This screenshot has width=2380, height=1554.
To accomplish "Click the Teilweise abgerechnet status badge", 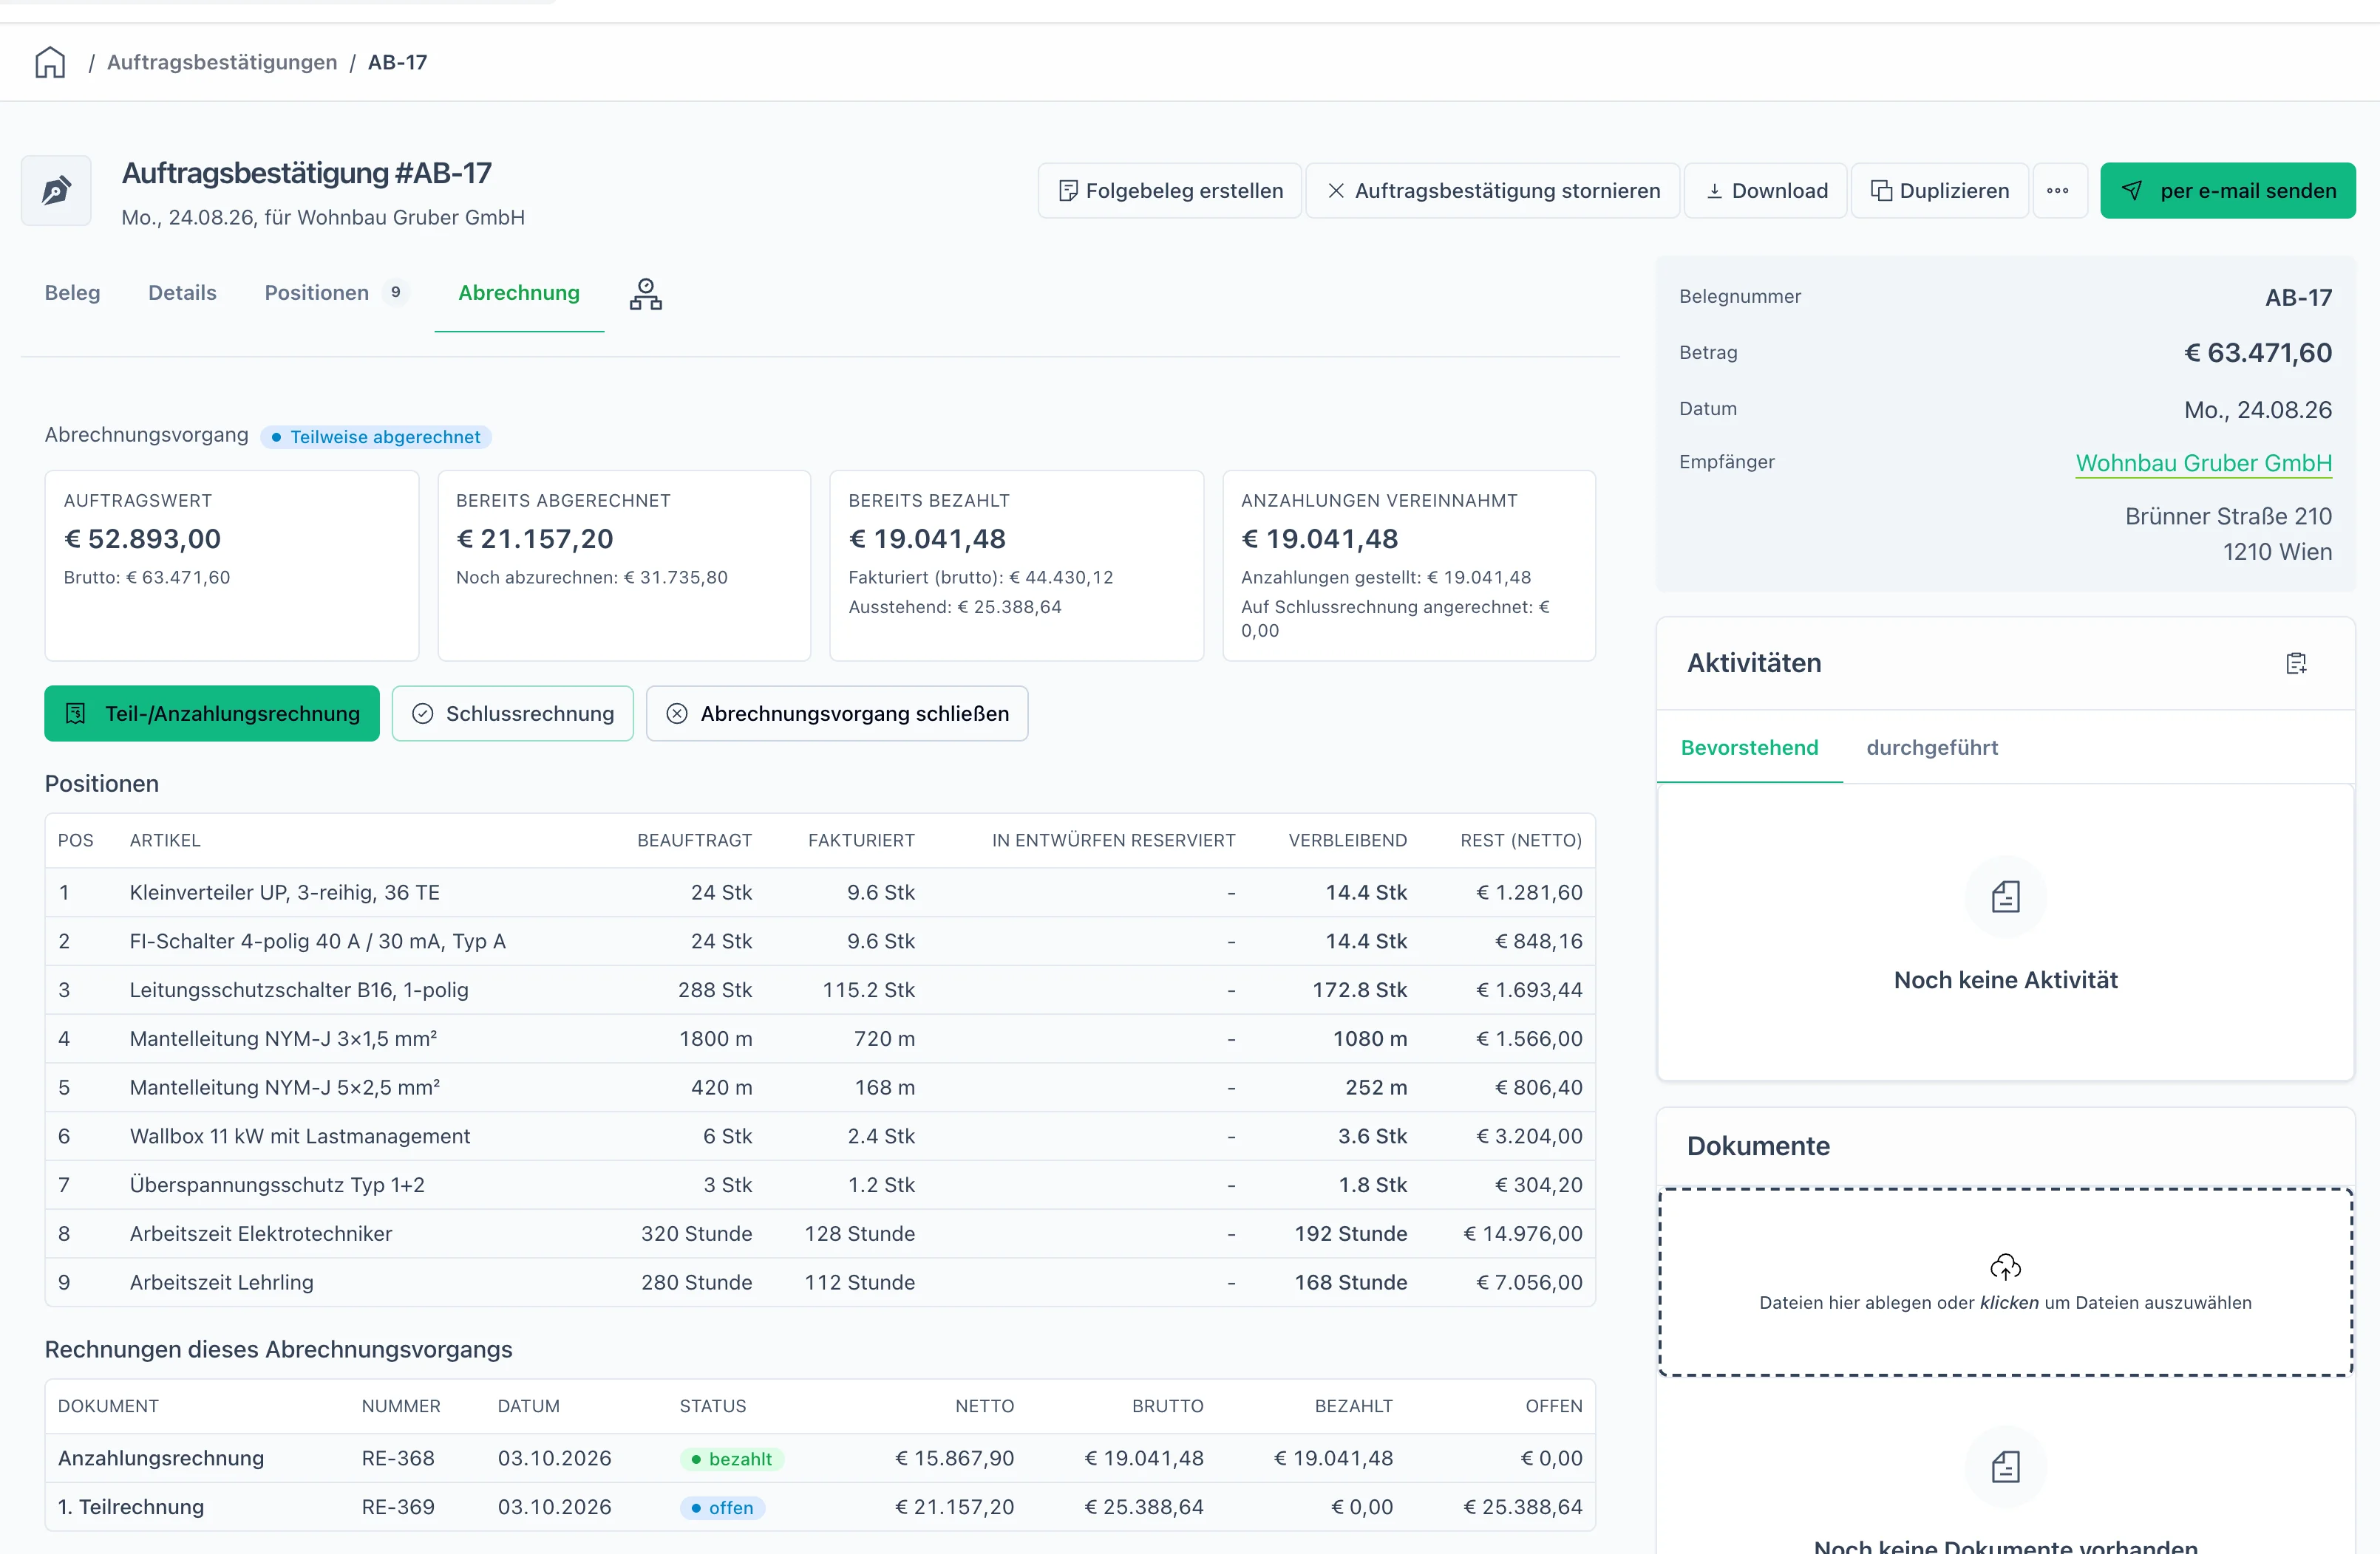I will coord(376,437).
